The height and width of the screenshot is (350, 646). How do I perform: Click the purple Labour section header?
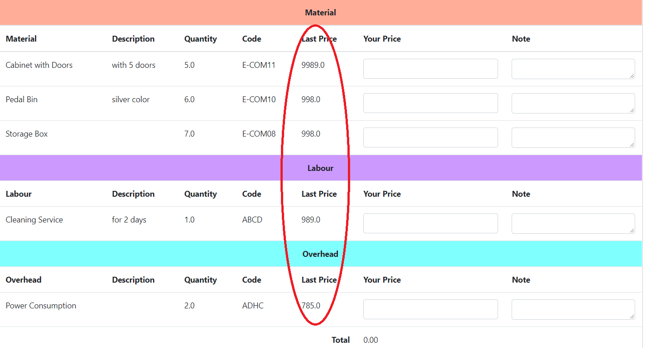(x=321, y=168)
